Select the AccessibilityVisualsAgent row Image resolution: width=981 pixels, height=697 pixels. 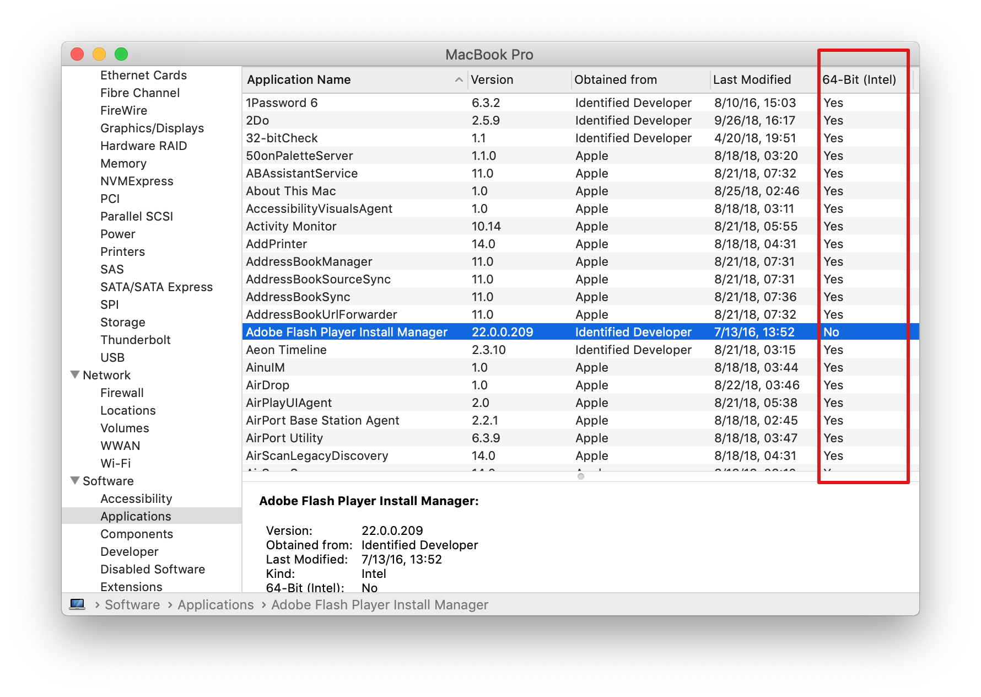(580, 208)
